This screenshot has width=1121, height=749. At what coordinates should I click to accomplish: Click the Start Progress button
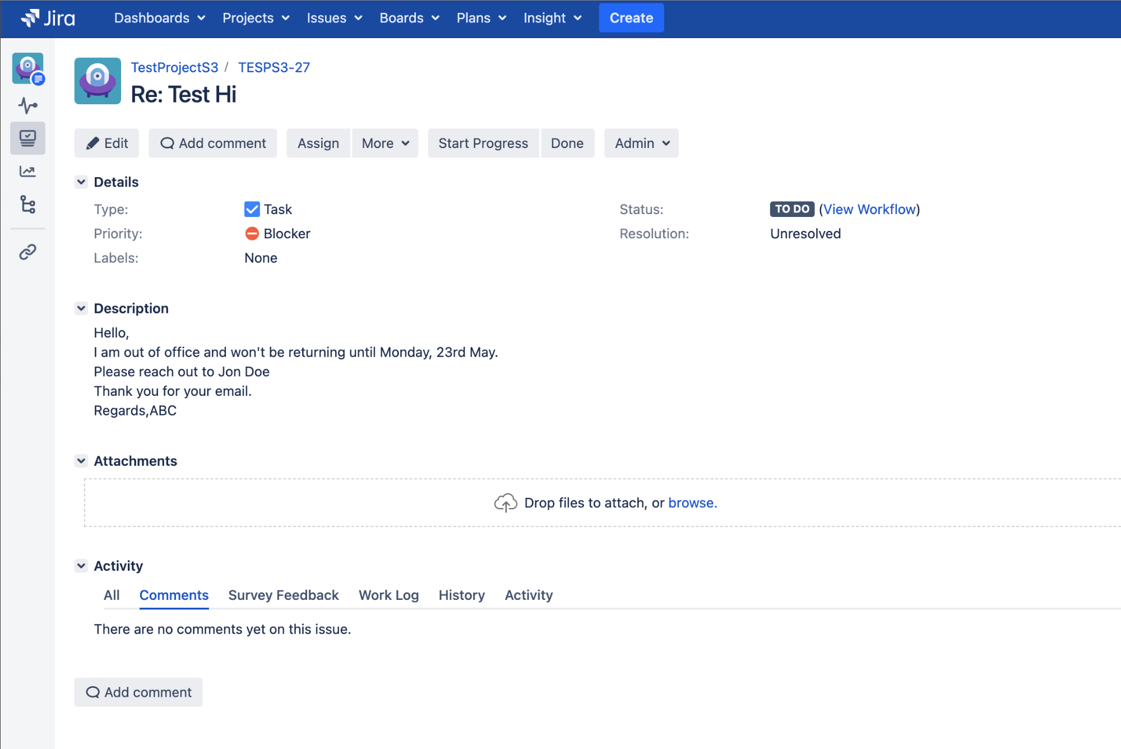tap(483, 144)
